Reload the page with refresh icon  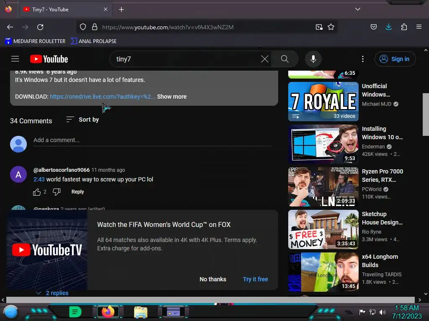[x=40, y=27]
